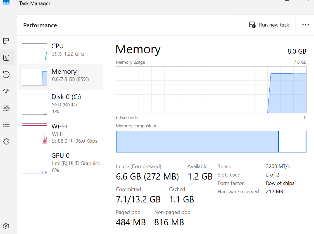Open the hamburger navigation menu
This screenshot has width=314, height=234.
pos(6,24)
